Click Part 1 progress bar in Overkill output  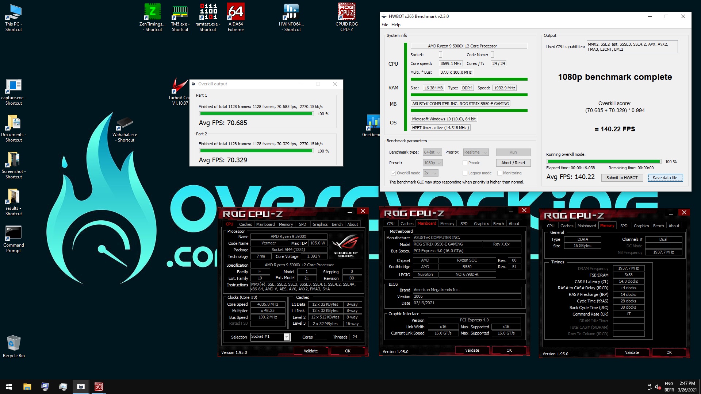(256, 114)
